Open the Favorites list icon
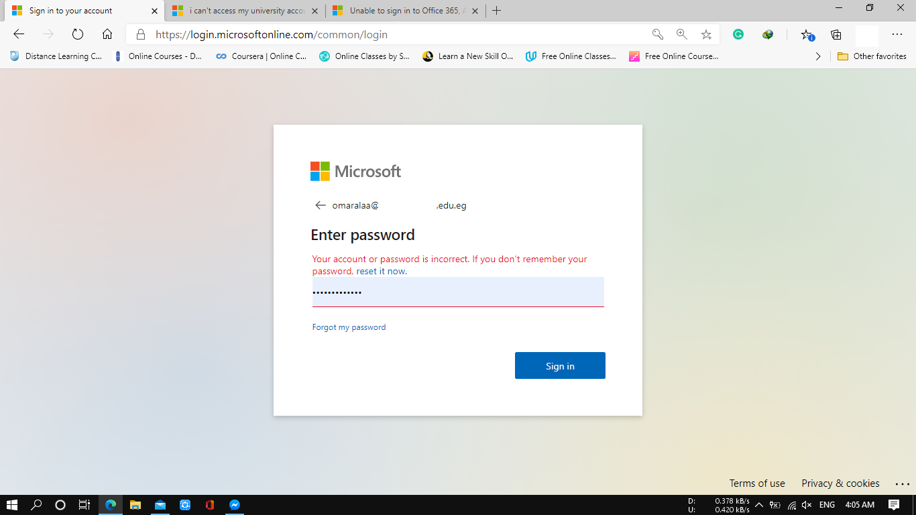Screen dimensions: 916x515 pyautogui.click(x=807, y=34)
